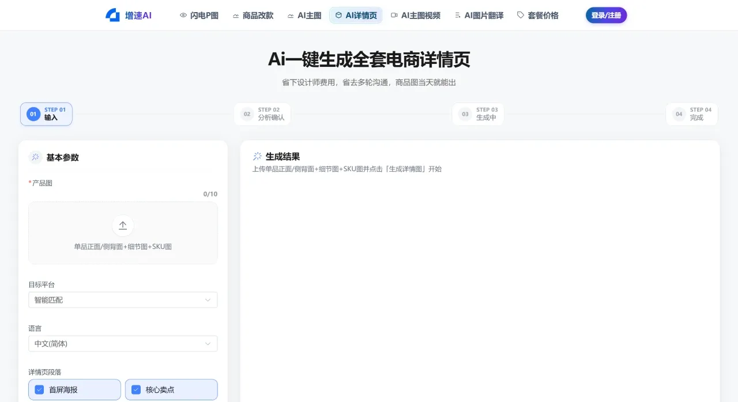Image resolution: width=738 pixels, height=402 pixels.
Task: Click the STEP 01 输入 step
Action: (46, 114)
